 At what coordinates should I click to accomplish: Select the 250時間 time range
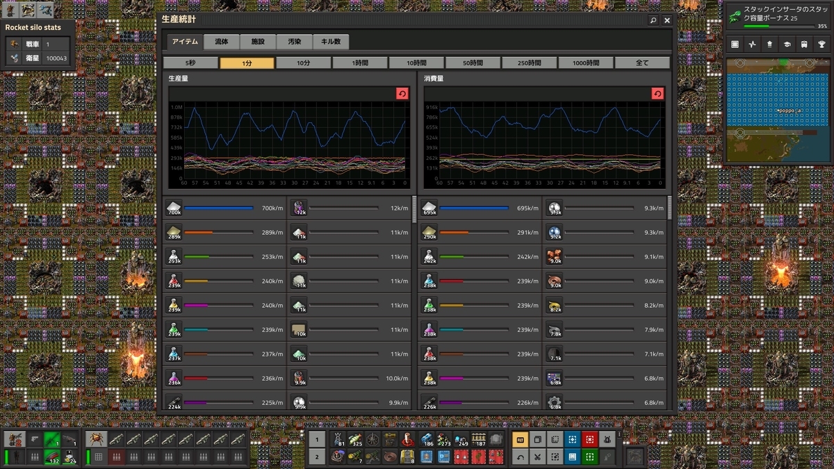[529, 63]
